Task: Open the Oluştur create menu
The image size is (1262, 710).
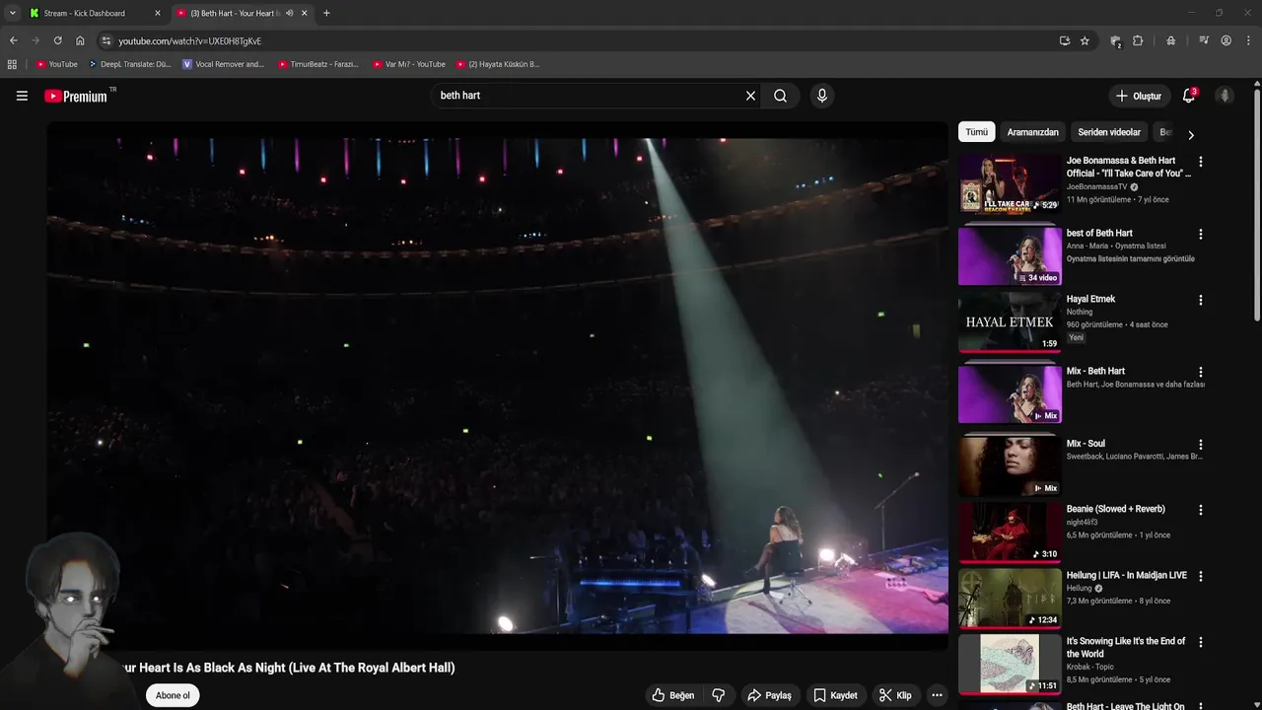Action: (1139, 96)
